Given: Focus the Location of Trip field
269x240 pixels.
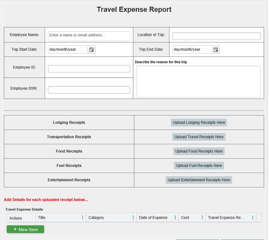Looking at the screenshot, I should click(x=216, y=36).
